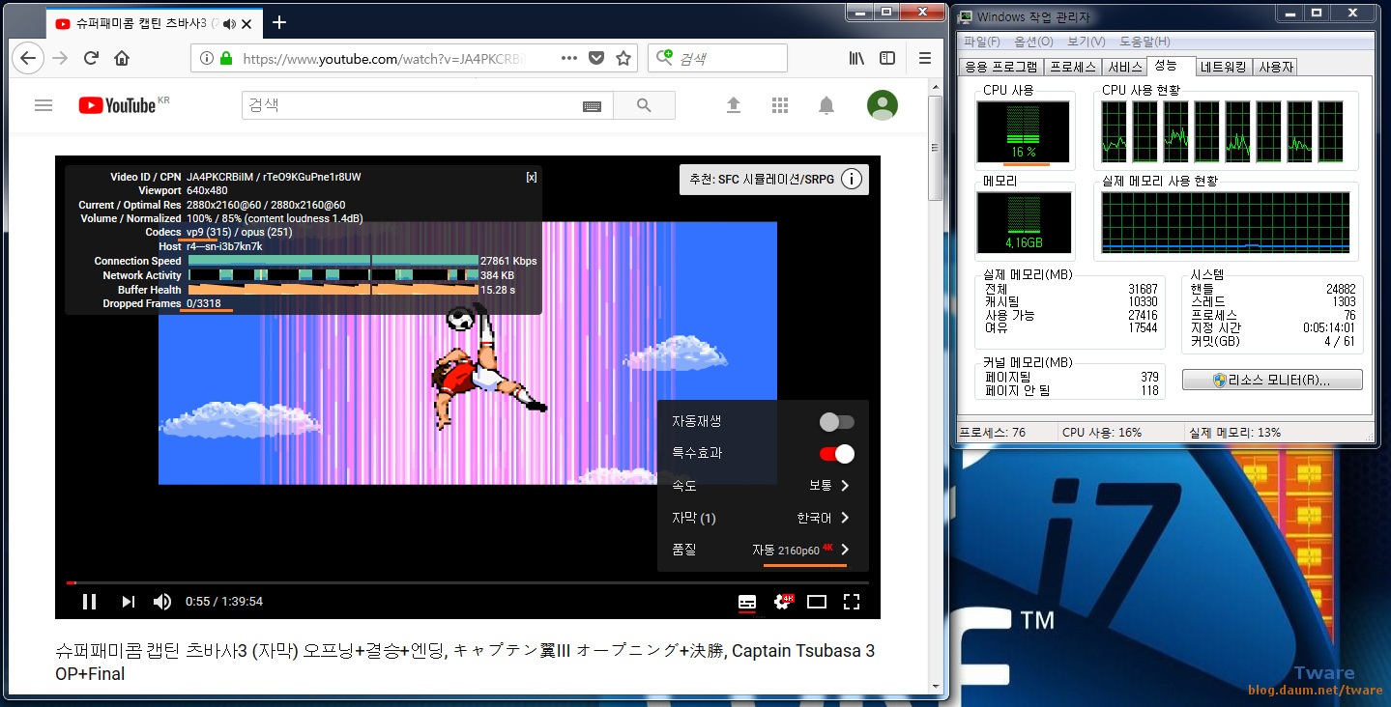Bookmark this page with star icon

click(x=623, y=58)
